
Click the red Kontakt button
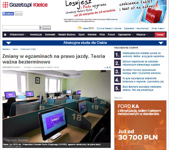[x=160, y=35]
